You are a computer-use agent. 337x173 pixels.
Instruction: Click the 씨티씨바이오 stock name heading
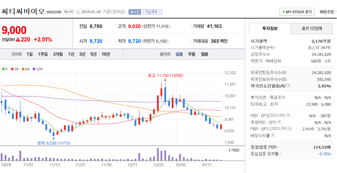[x=23, y=11]
